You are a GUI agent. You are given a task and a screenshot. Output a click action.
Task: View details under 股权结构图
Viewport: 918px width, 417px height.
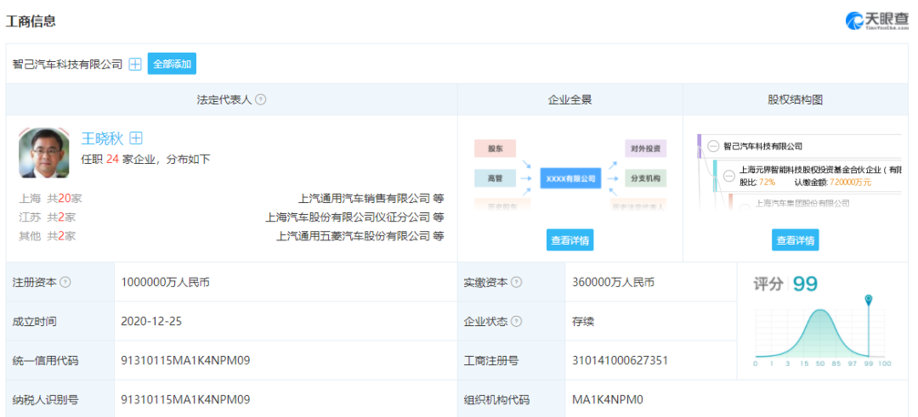795,240
